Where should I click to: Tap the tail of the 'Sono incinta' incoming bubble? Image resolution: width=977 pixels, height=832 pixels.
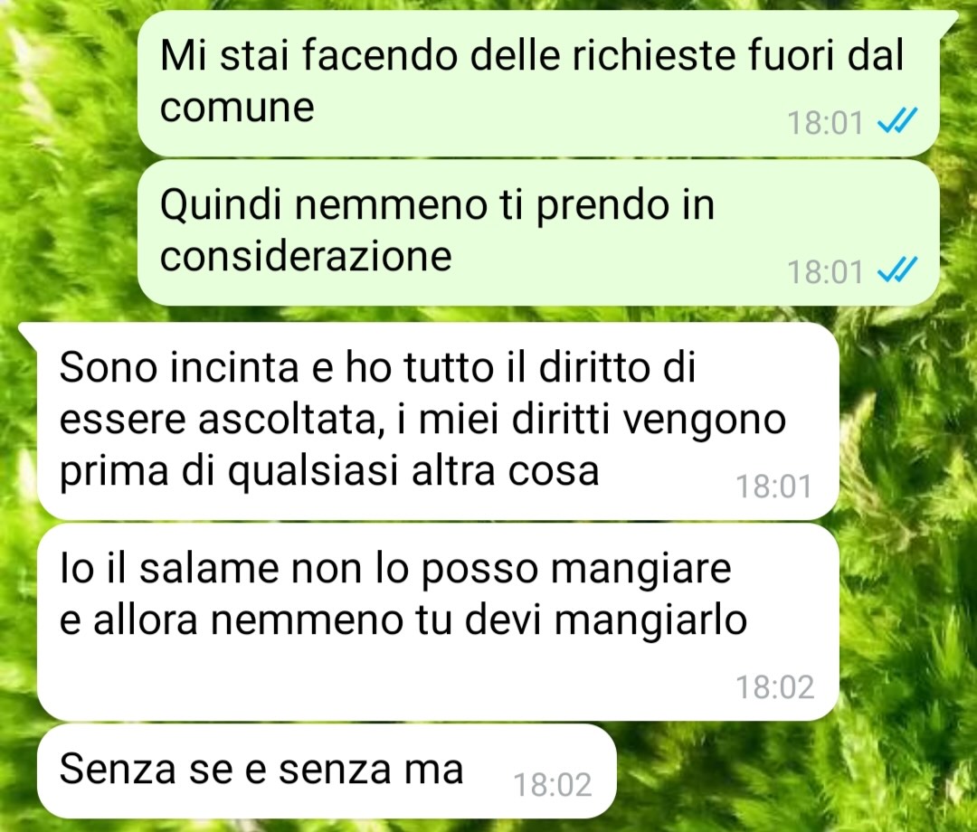tap(30, 335)
